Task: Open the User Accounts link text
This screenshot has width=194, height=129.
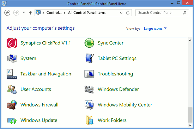Action: tap(36, 89)
